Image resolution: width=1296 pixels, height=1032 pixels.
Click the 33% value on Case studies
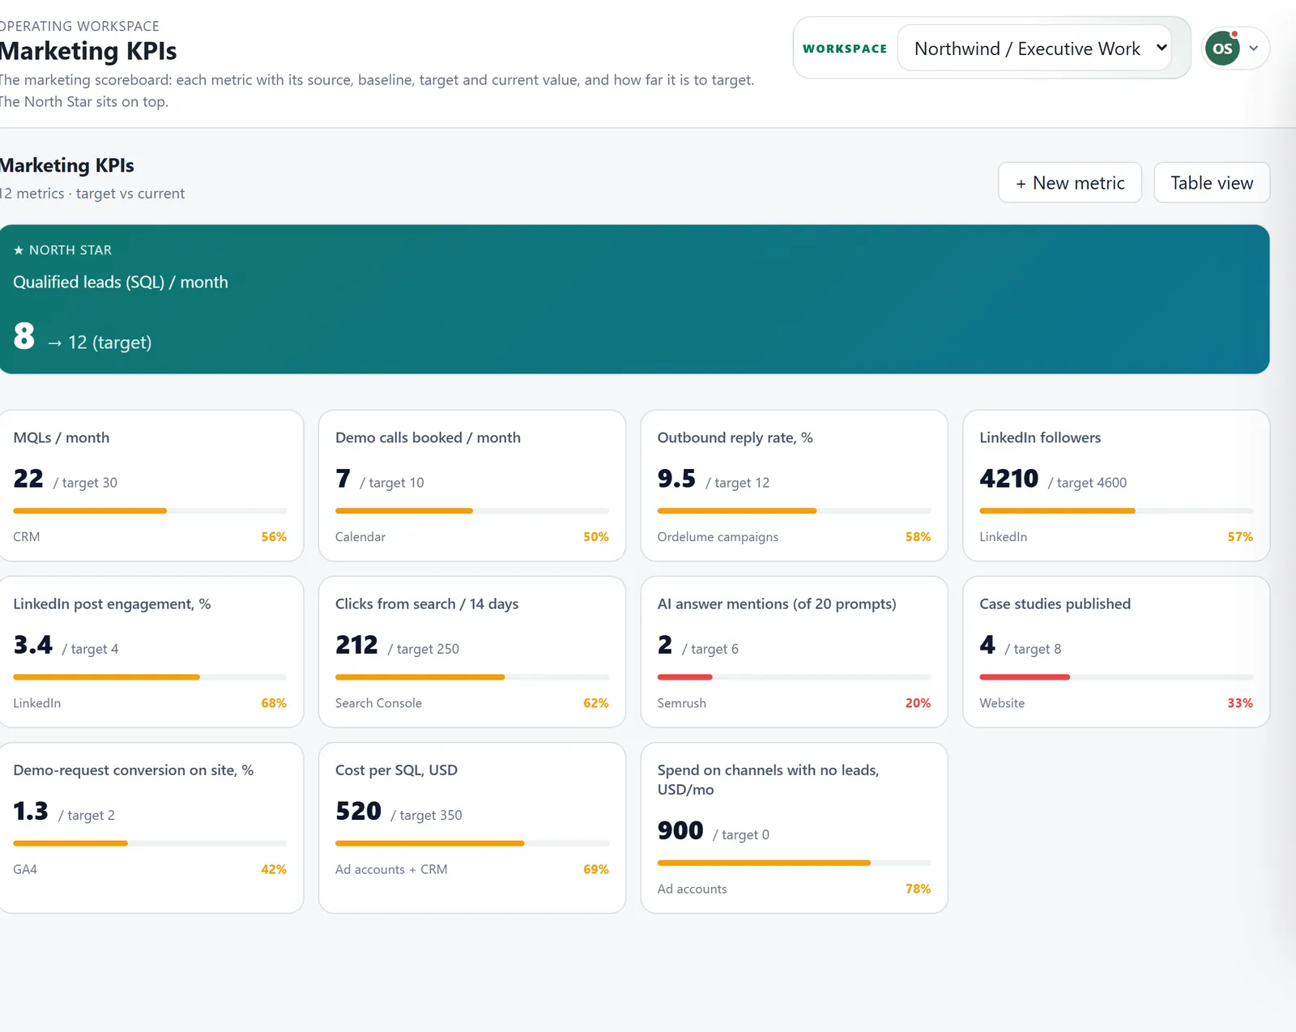pos(1240,703)
